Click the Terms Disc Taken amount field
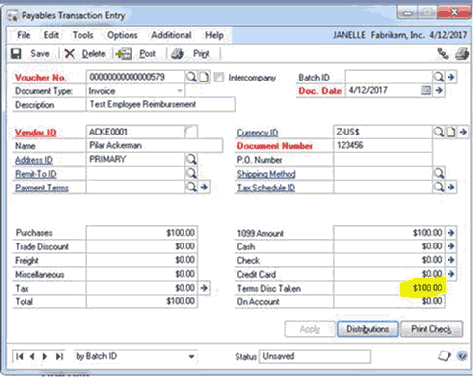Image resolution: width=474 pixels, height=378 pixels. (389, 288)
